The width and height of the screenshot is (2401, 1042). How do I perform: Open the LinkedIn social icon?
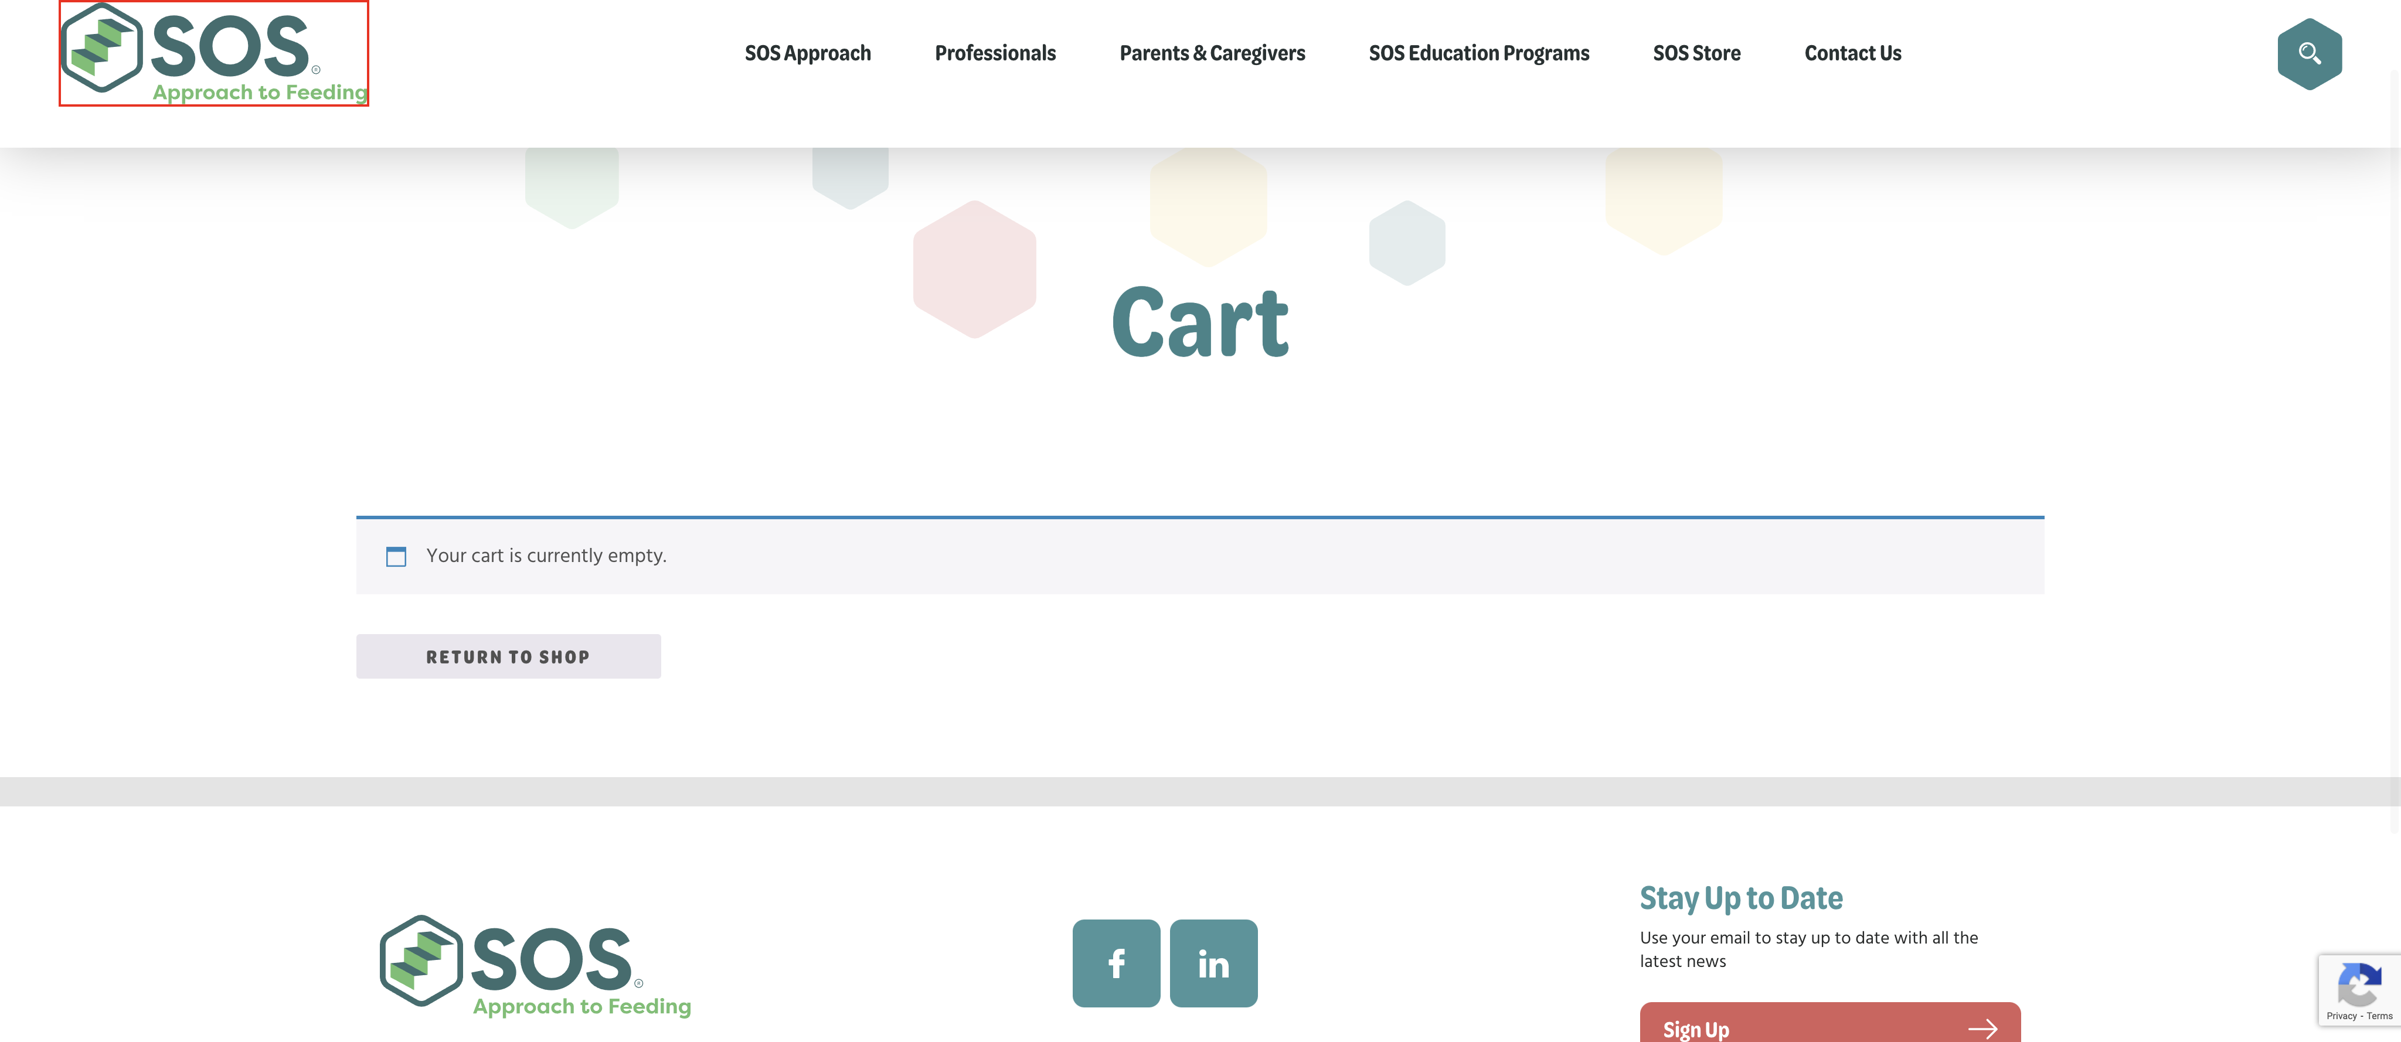(1213, 963)
